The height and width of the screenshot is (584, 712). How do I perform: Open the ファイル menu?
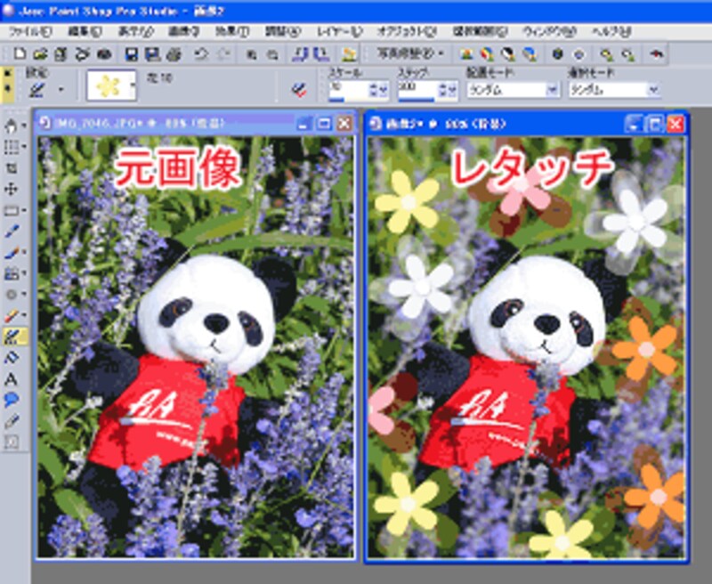point(28,31)
